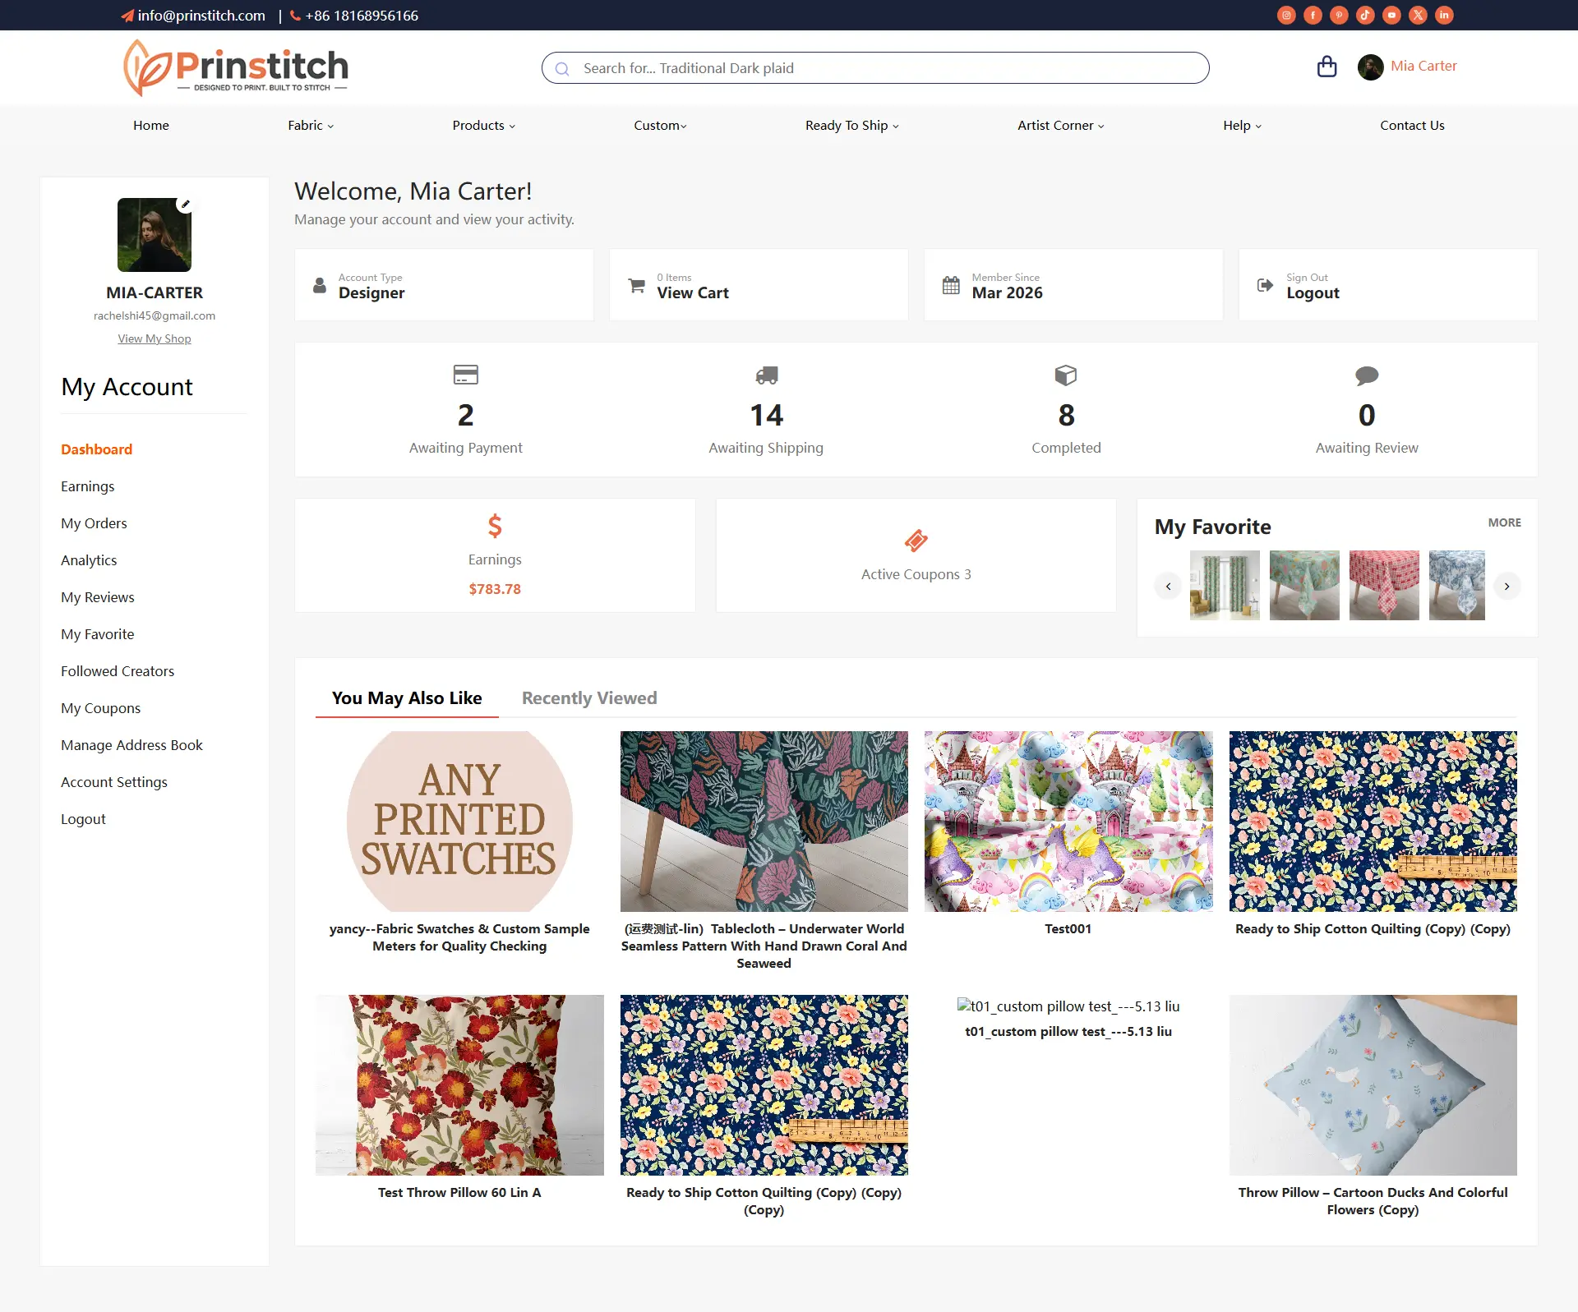Open Contact Us in navigation bar
This screenshot has width=1578, height=1312.
(1412, 125)
